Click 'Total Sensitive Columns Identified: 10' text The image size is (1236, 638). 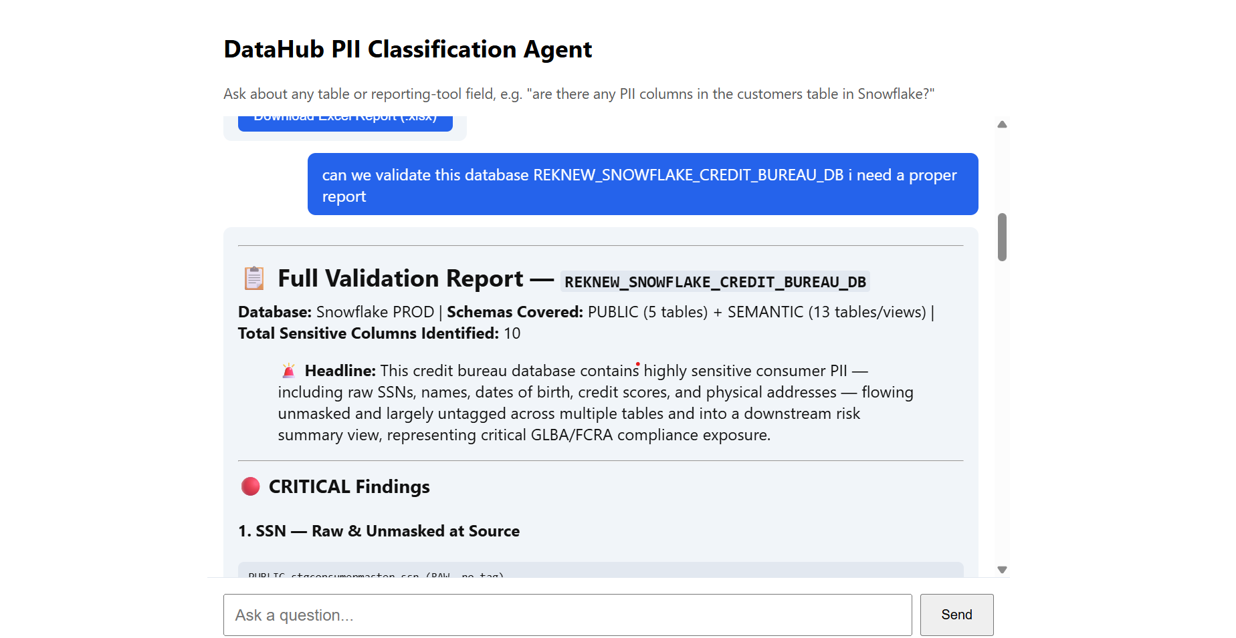(x=379, y=333)
